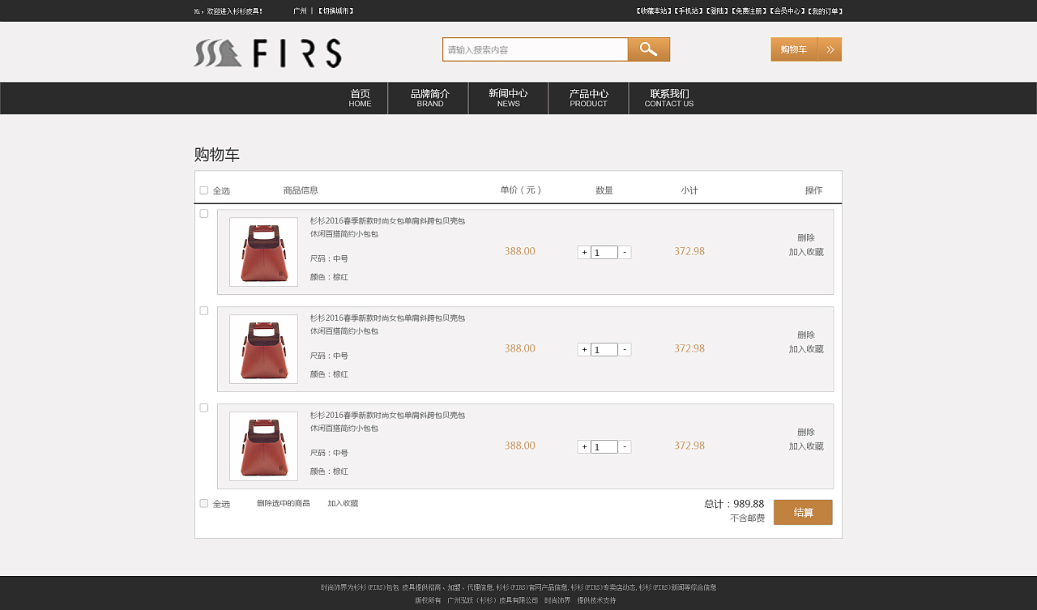Check the 全选 select-all checkbox in header
Screen dimensions: 1037x610
pos(203,190)
